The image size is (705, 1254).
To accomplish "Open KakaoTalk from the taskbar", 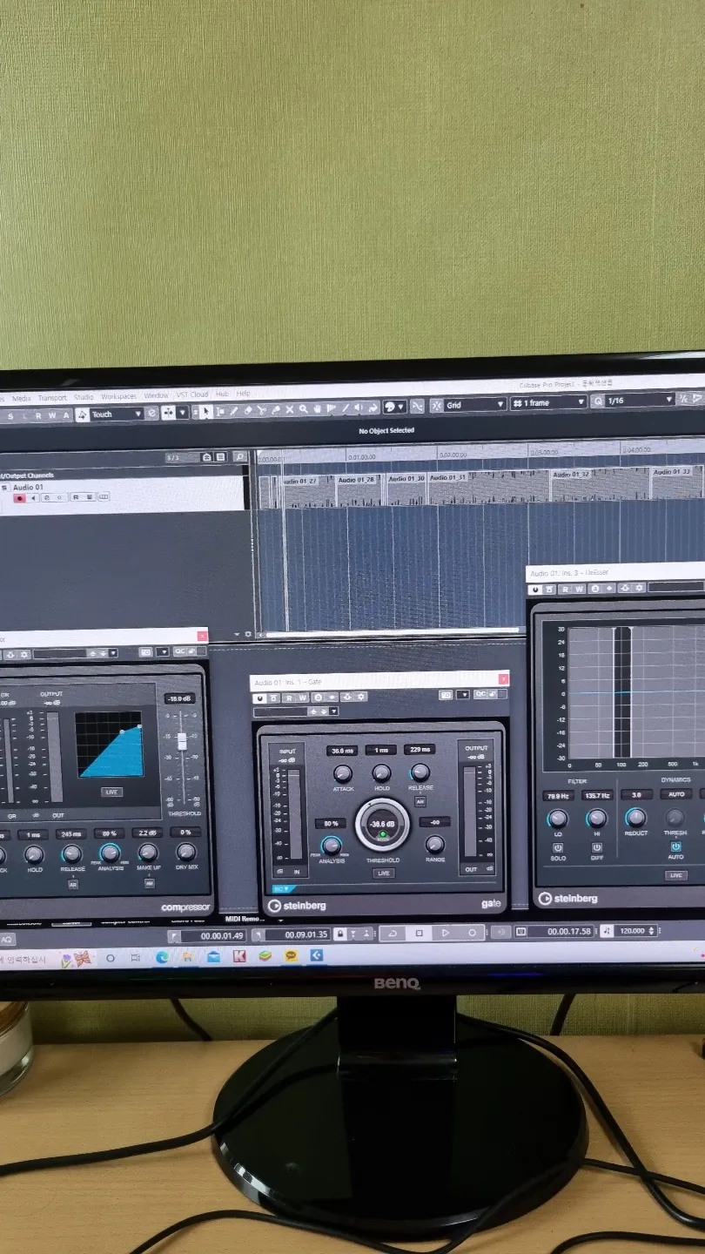I will [291, 955].
